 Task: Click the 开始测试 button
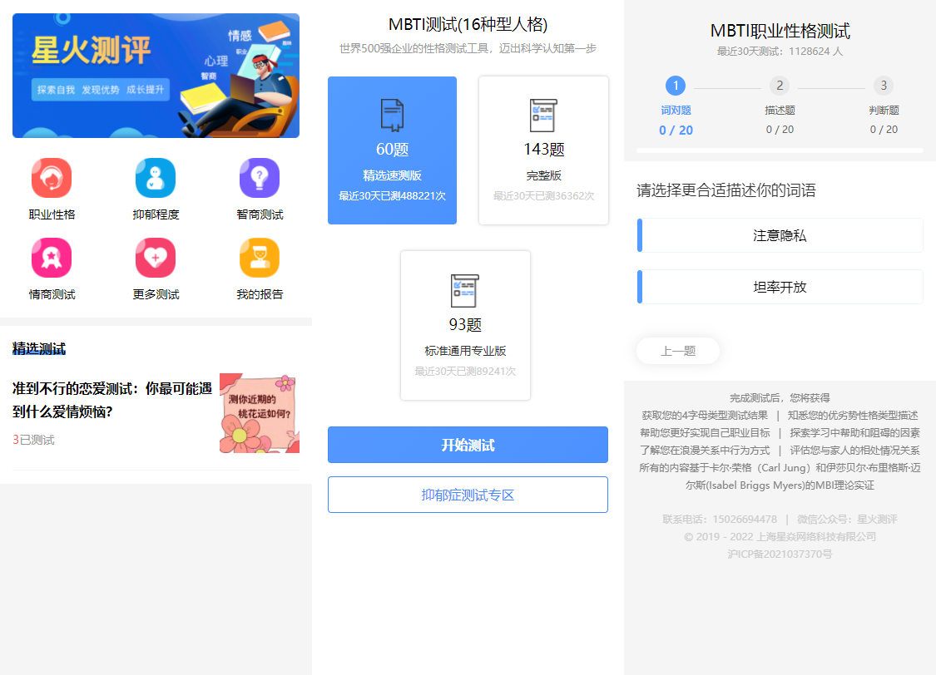tap(468, 445)
